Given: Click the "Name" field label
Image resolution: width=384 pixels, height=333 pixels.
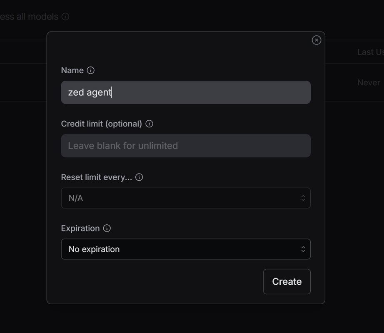Looking at the screenshot, I should point(72,70).
